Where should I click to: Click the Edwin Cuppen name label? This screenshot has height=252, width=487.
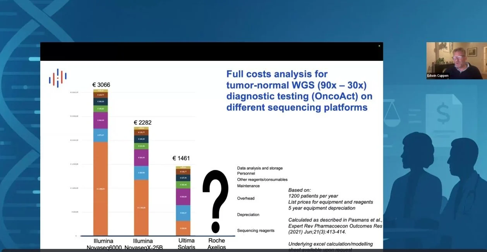[x=438, y=76]
